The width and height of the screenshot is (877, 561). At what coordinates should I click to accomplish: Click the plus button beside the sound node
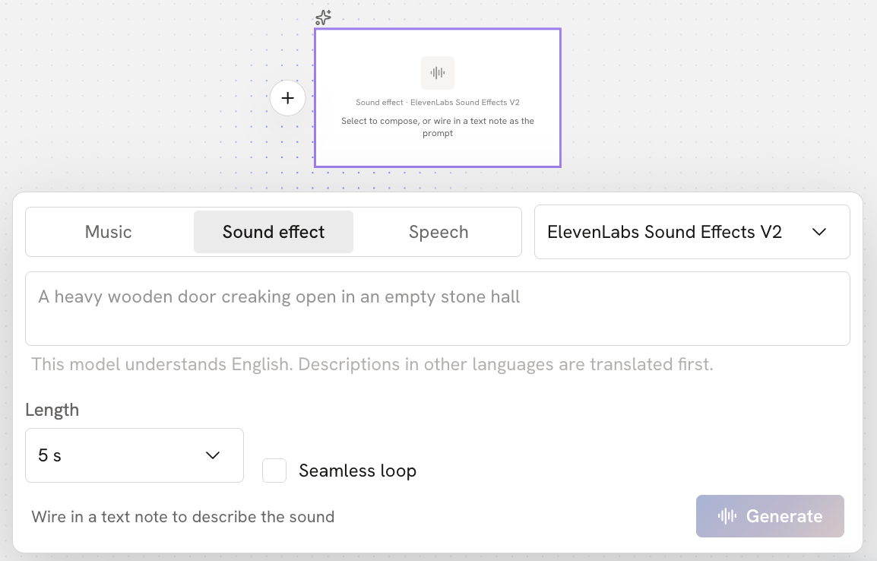287,98
